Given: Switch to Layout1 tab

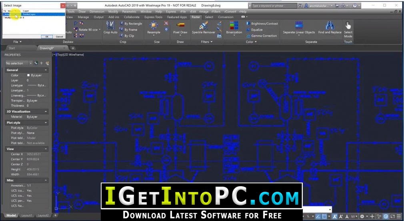Looking at the screenshot, I should [26, 215].
